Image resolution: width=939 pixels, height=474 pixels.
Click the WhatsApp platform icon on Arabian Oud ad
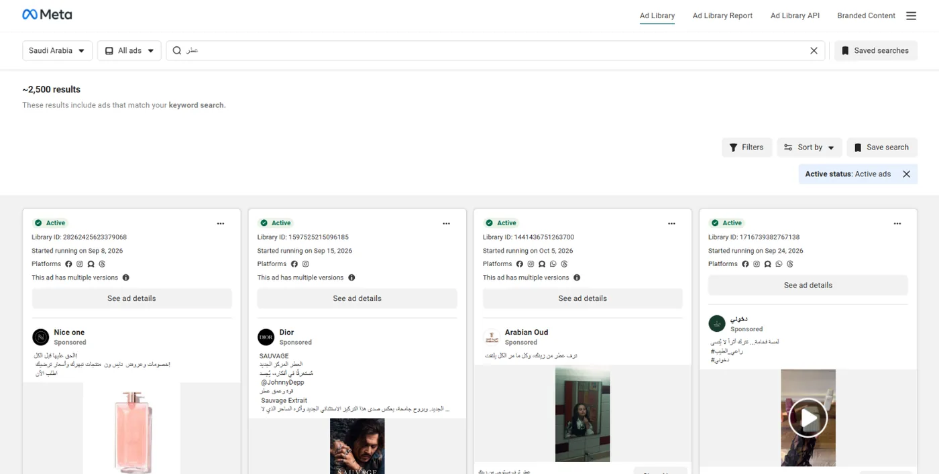[553, 264]
